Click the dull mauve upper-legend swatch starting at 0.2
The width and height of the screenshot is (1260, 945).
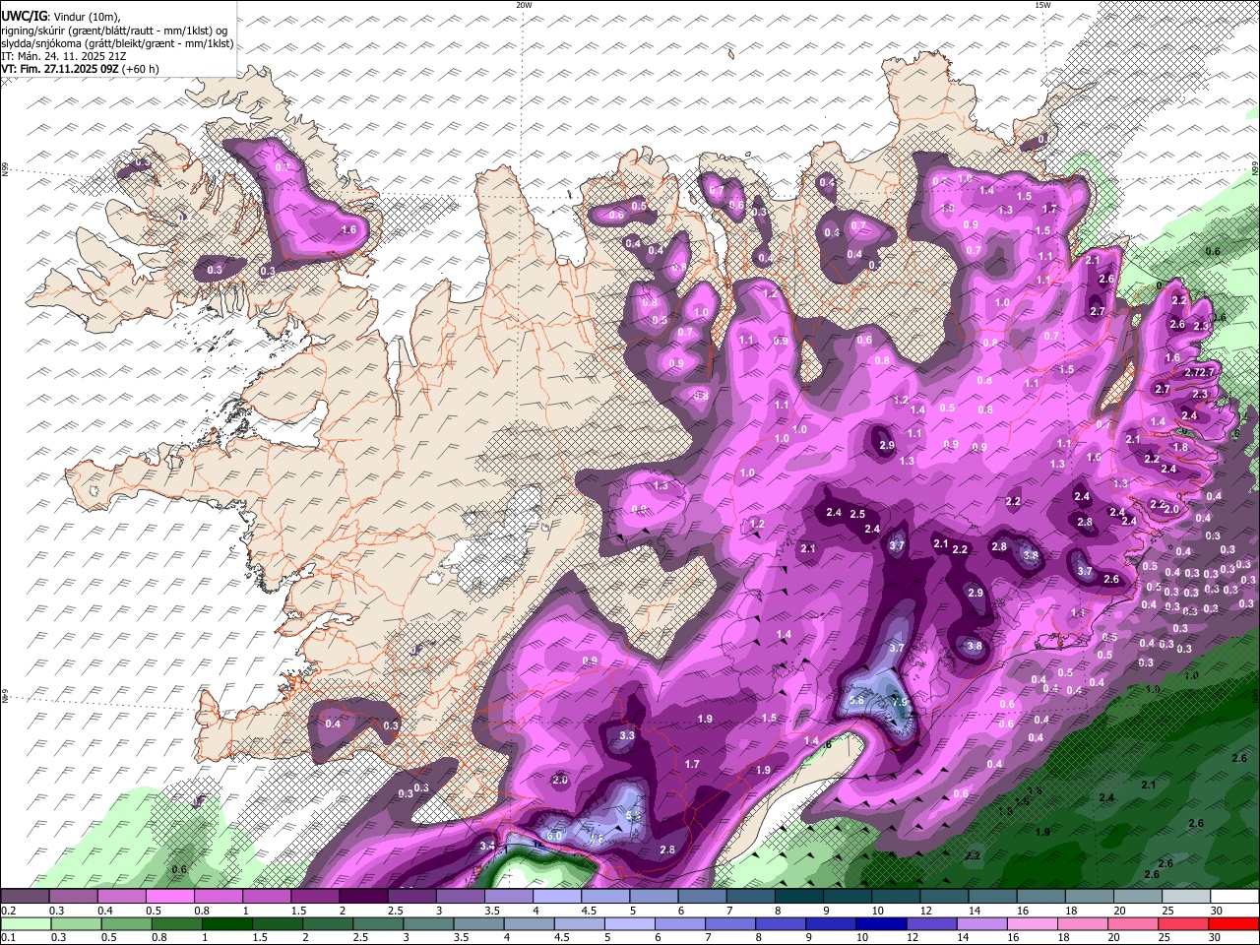point(25,897)
